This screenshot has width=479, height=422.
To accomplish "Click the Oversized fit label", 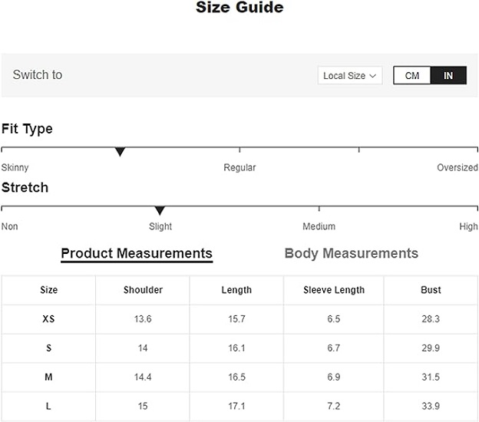I will coord(457,167).
